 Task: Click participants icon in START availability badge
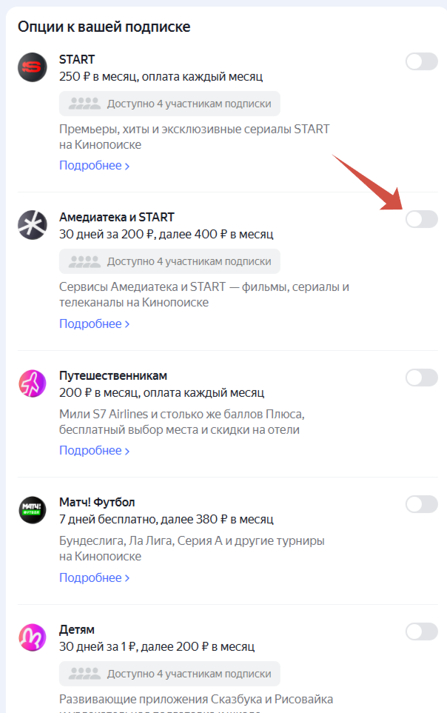[84, 104]
